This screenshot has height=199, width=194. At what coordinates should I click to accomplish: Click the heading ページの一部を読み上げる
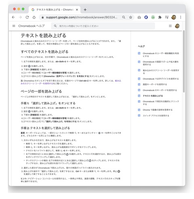point(41,91)
